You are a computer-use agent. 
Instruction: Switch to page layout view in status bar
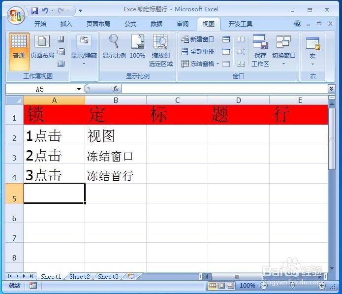222,286
